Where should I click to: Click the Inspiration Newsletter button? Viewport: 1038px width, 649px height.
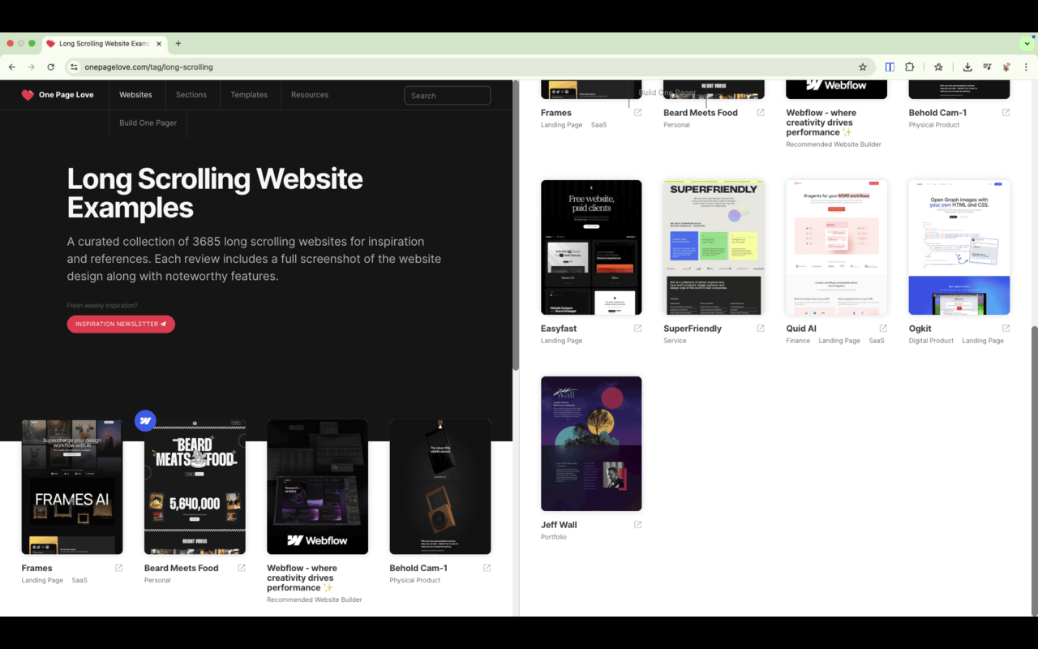(121, 324)
